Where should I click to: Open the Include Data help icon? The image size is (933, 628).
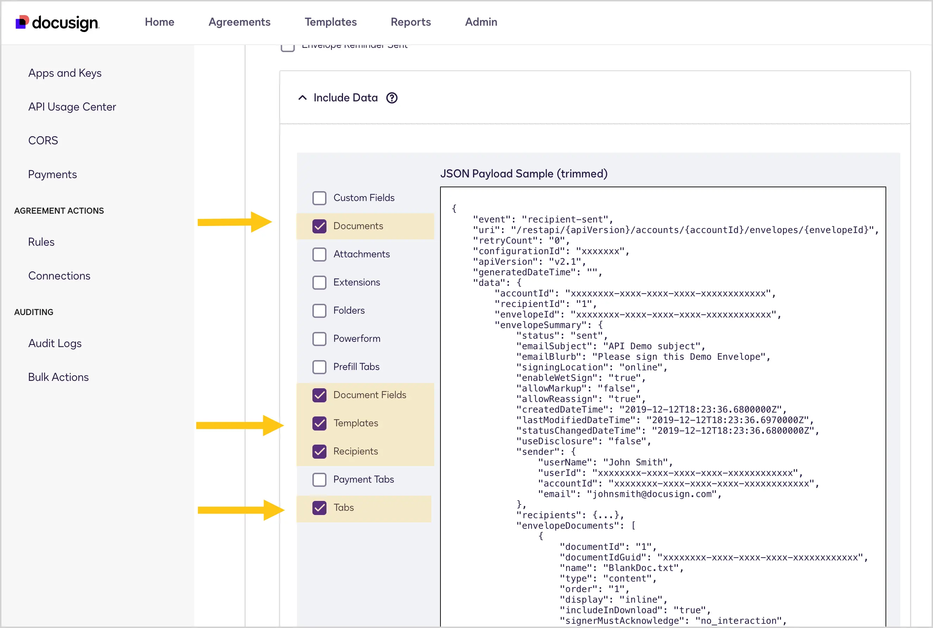click(392, 98)
